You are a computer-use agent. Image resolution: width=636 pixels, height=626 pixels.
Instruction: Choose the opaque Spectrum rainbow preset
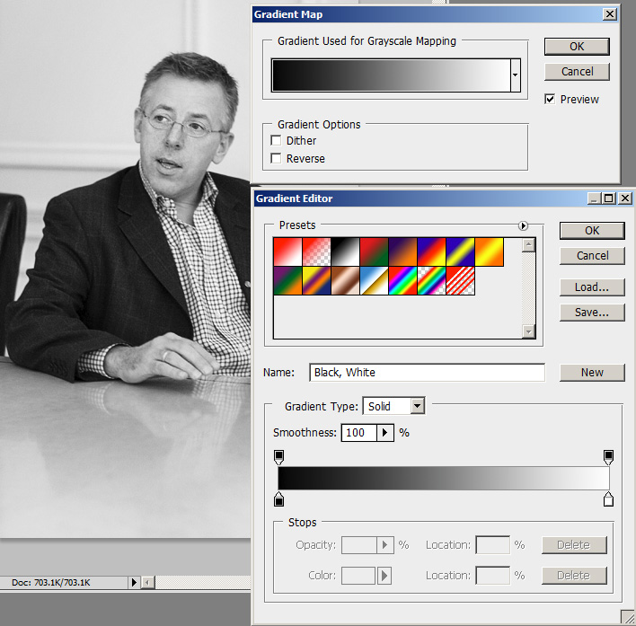coord(402,281)
